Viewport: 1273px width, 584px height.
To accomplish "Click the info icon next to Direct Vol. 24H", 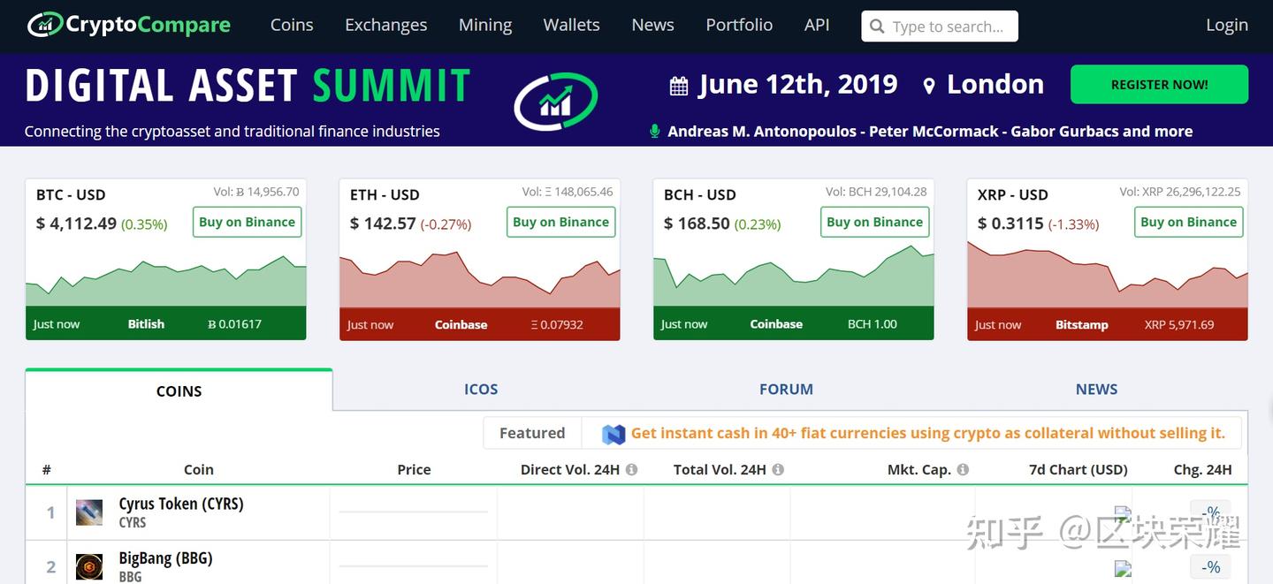I will tap(632, 470).
